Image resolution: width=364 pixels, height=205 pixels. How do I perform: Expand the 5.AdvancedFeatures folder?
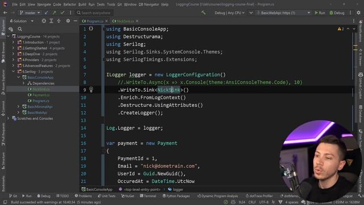[13, 66]
